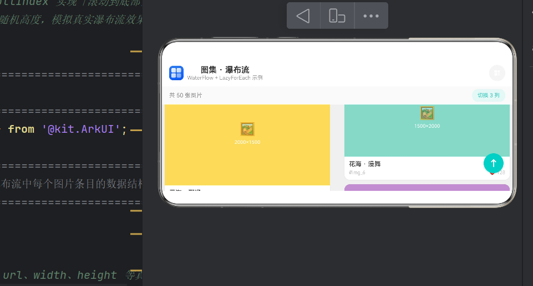Rotate the device using the orientation icon
533x286 pixels.
coord(337,16)
